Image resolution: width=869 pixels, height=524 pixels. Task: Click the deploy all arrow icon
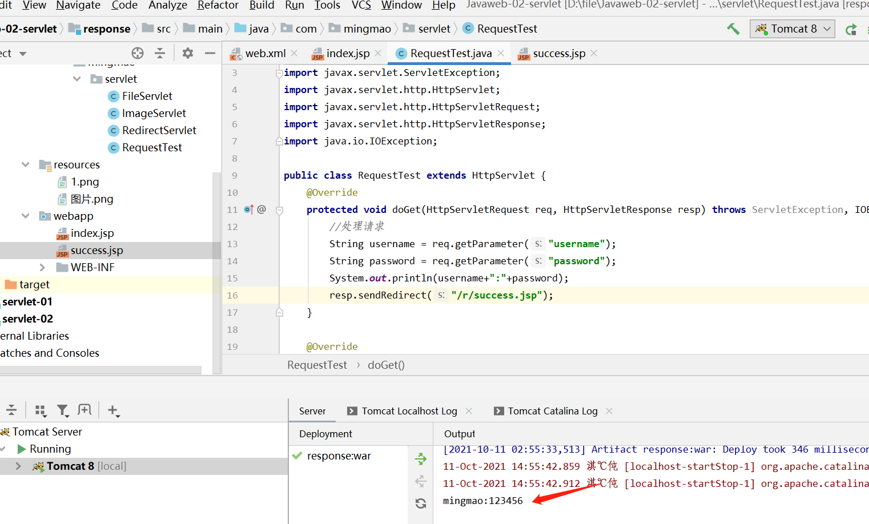pos(421,459)
